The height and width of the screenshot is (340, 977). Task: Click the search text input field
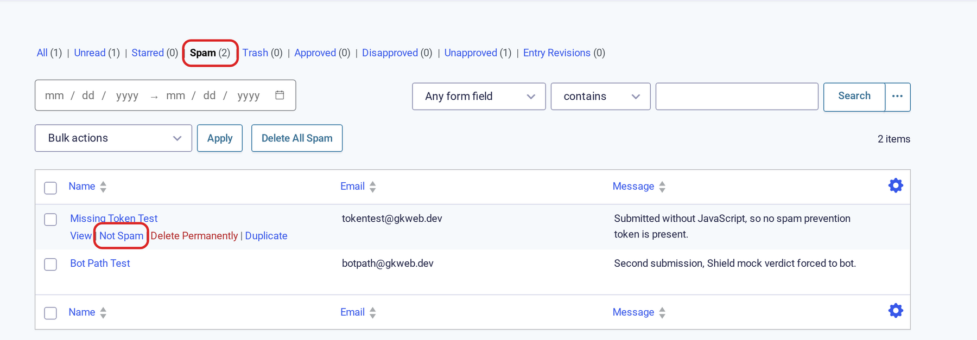coord(737,97)
